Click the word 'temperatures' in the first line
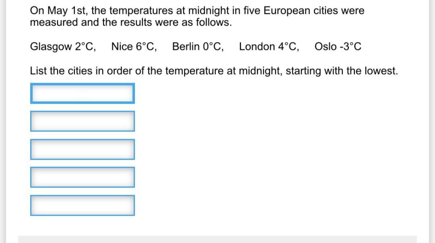The image size is (435, 243). 141,11
